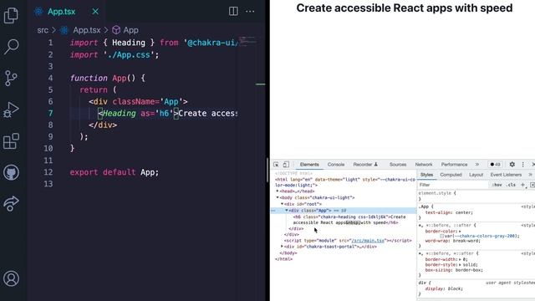The height and width of the screenshot is (301, 535).
Task: Select the Styles pane tab
Action: click(426, 175)
